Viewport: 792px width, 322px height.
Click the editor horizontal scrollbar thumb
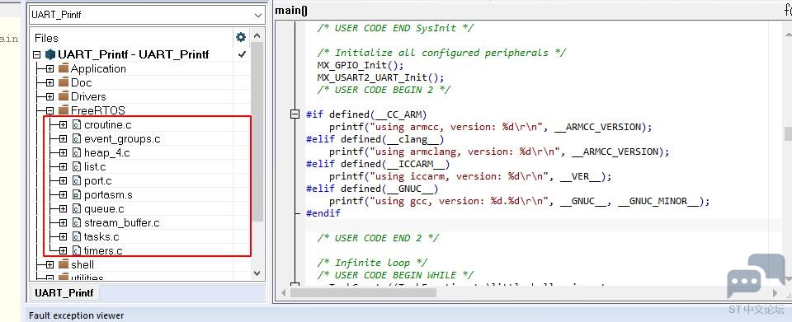pyautogui.click(x=363, y=292)
